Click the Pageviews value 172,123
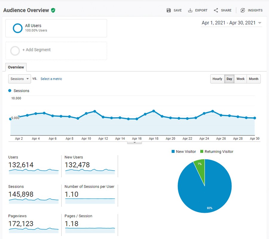Screen dimensions: 269x239 click(x=21, y=224)
